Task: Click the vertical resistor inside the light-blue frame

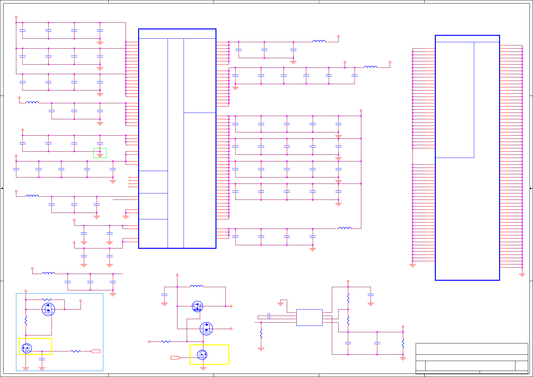Action: [26, 321]
